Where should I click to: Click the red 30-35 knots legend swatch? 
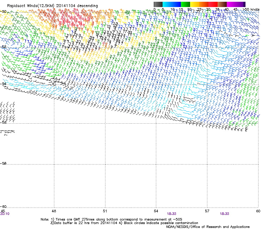click(x=213, y=4)
